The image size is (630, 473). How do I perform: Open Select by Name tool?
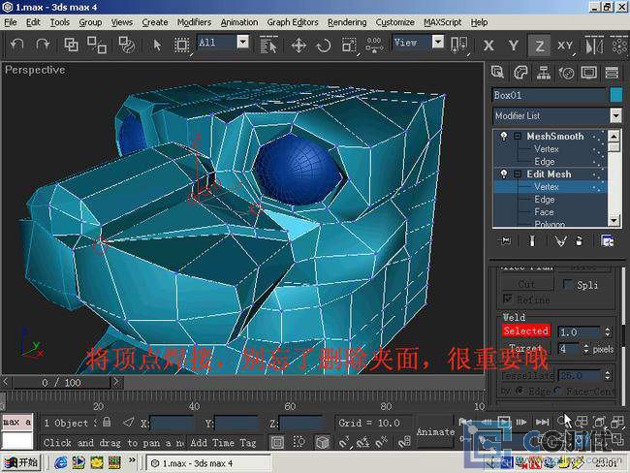pyautogui.click(x=268, y=45)
